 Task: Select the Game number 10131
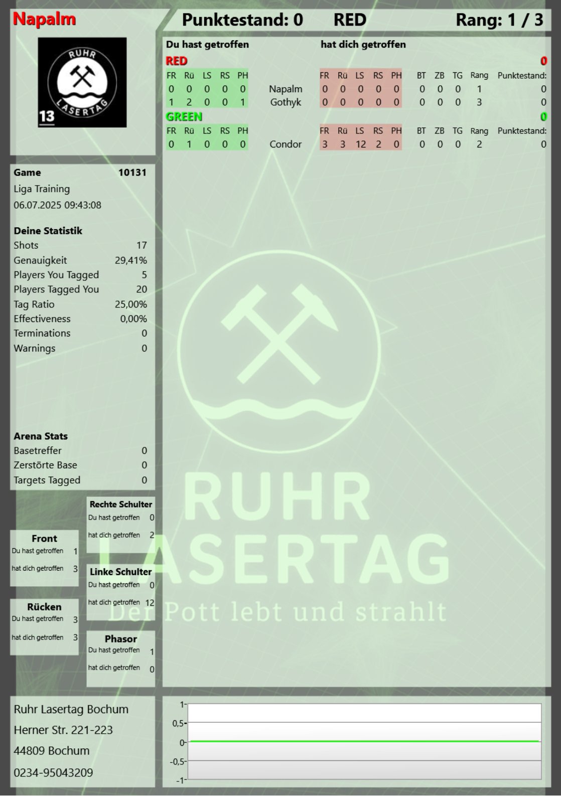(132, 173)
